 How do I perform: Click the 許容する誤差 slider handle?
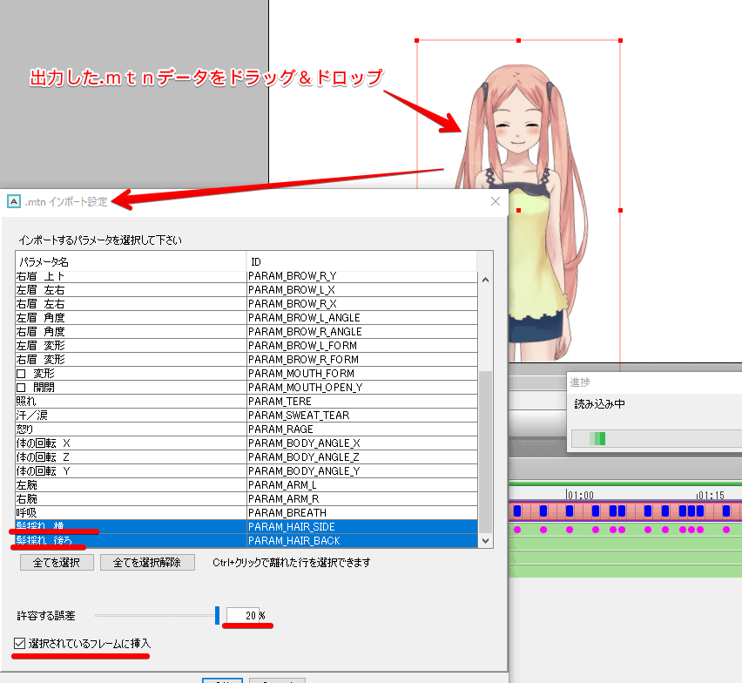(217, 615)
